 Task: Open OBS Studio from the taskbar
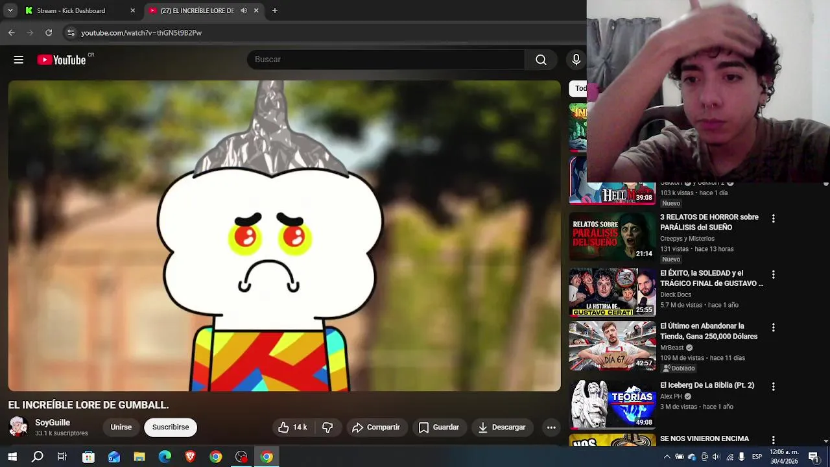tap(241, 457)
